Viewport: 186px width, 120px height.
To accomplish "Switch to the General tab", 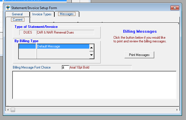I will (17, 14).
